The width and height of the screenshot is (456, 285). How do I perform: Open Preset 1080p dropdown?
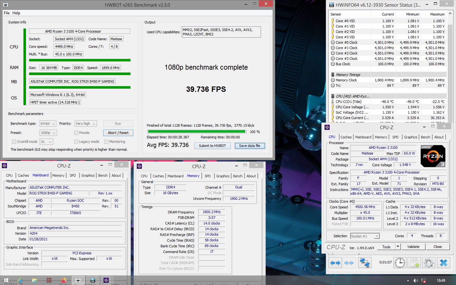pos(48,133)
